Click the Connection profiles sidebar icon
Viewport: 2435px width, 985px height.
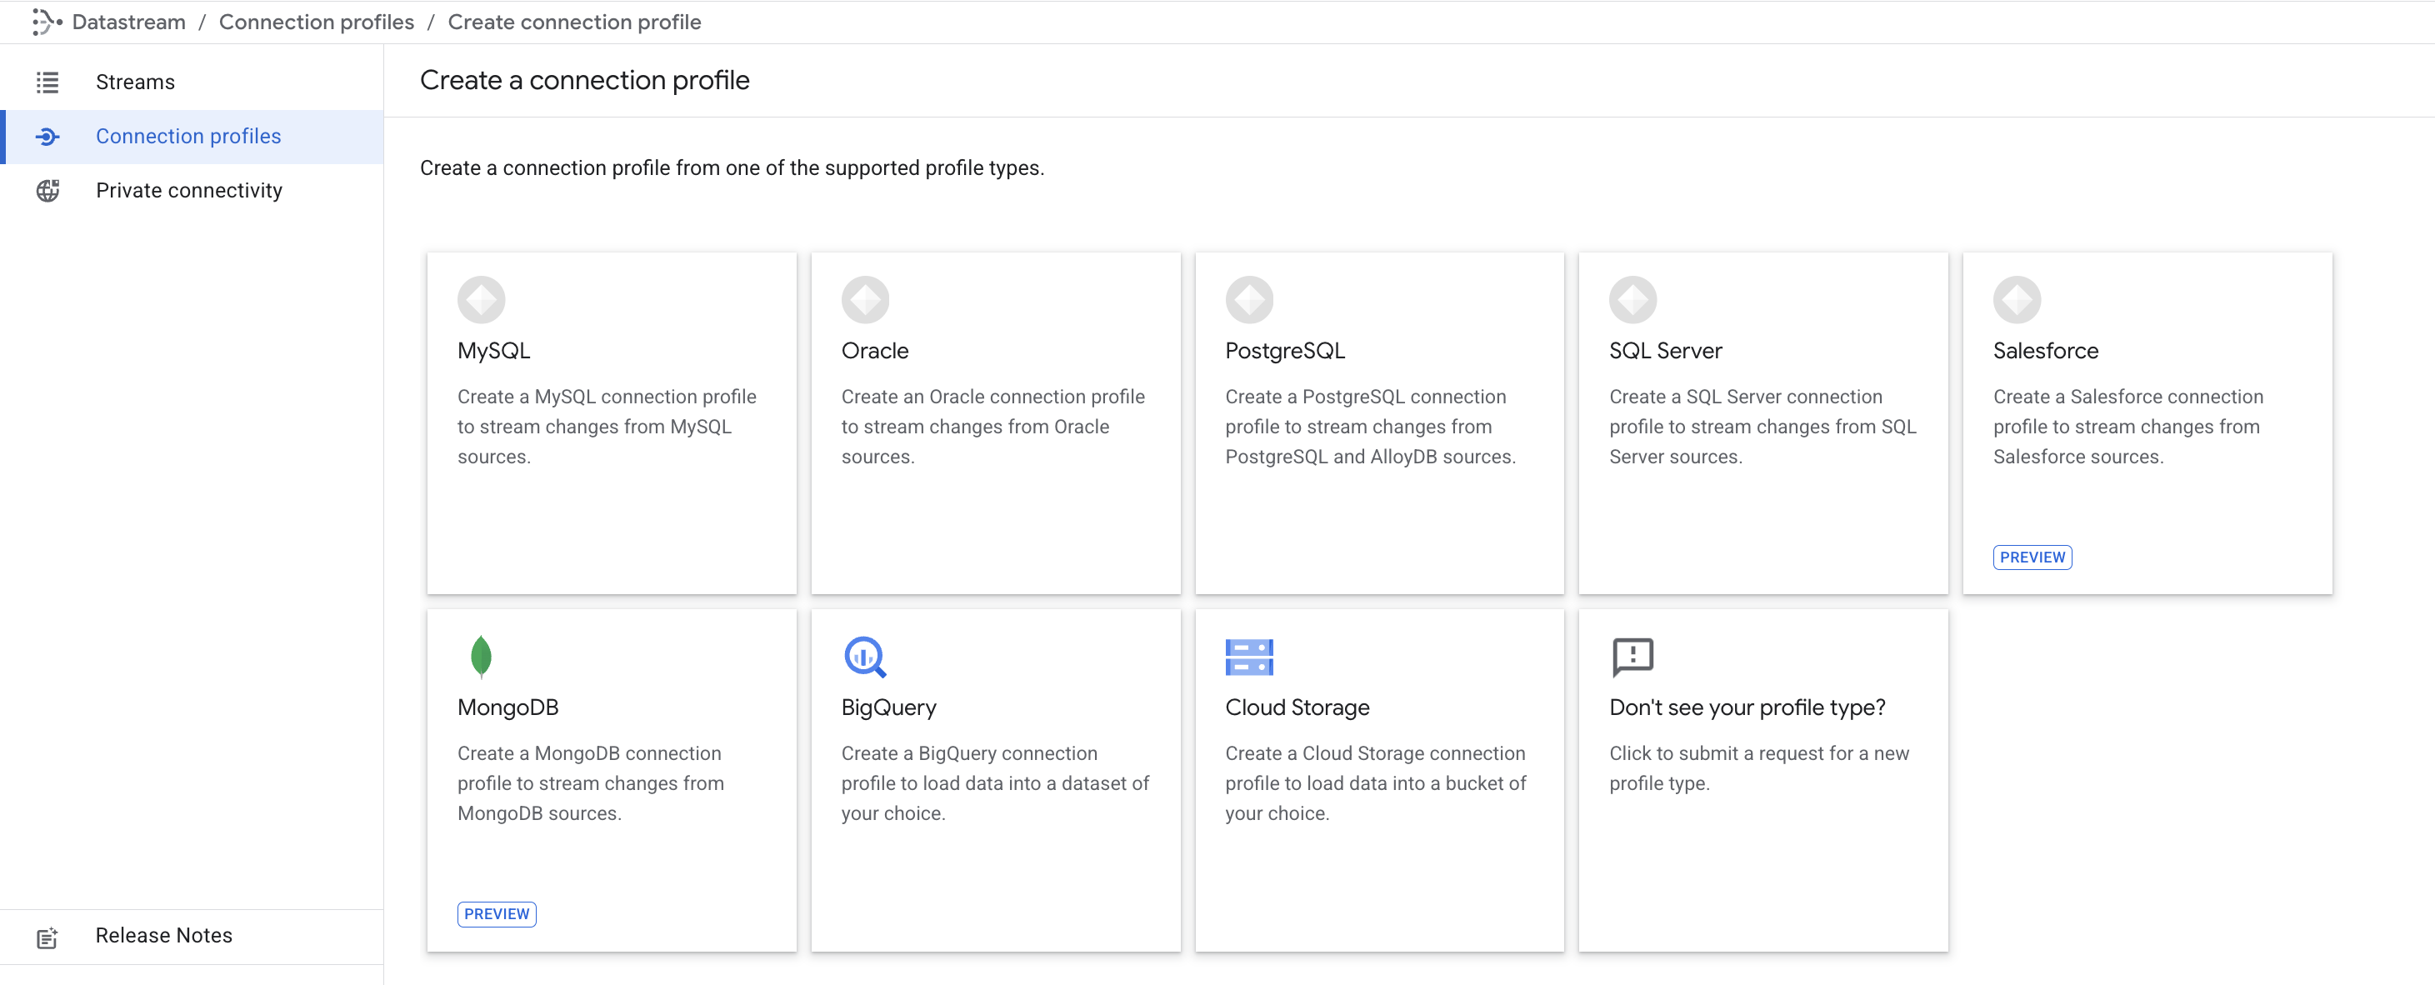[x=47, y=137]
